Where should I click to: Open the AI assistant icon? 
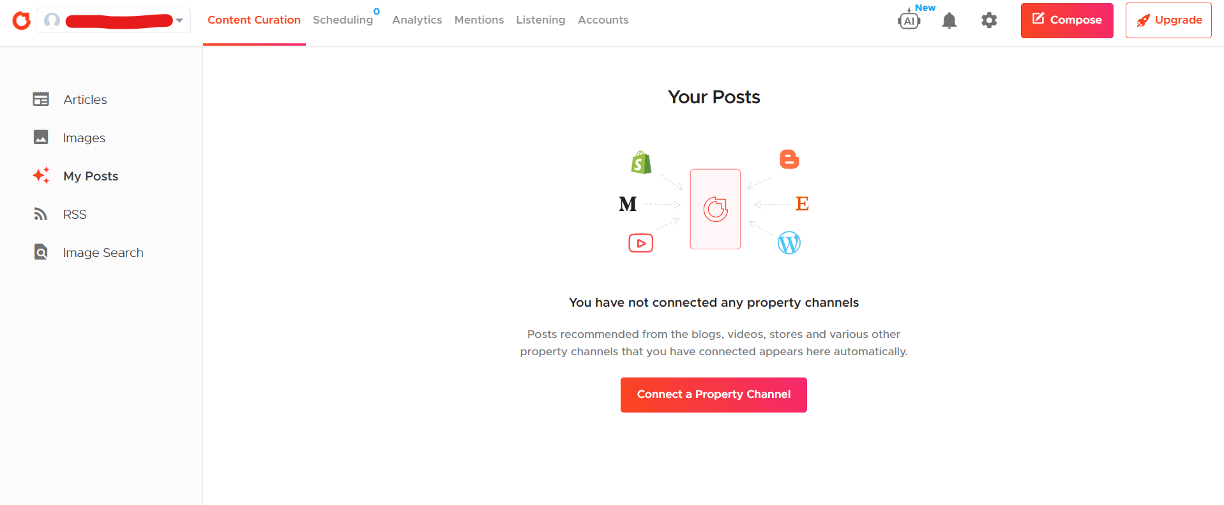tap(909, 20)
